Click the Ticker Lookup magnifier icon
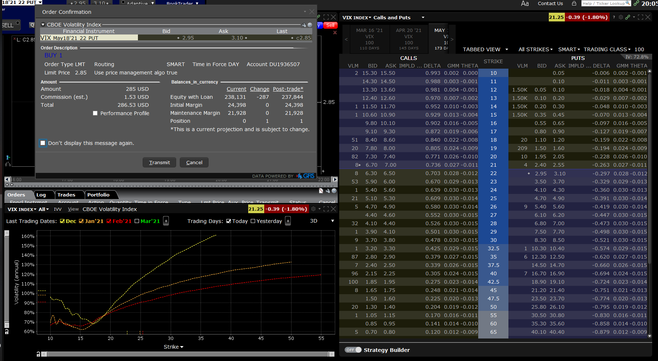The width and height of the screenshot is (658, 361). tap(627, 3)
